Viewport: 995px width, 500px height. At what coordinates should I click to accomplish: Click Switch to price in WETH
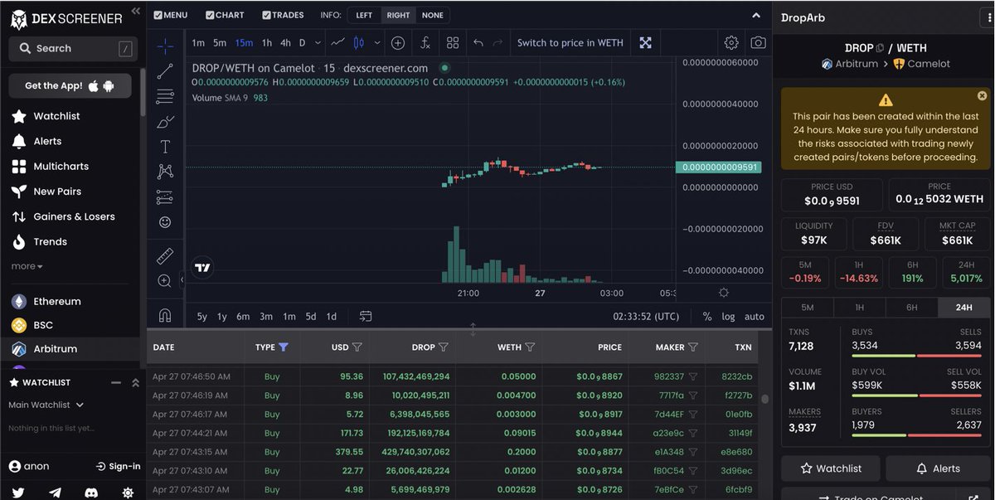[570, 42]
